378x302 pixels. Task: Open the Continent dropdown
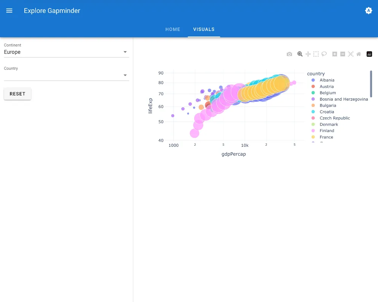coord(66,52)
